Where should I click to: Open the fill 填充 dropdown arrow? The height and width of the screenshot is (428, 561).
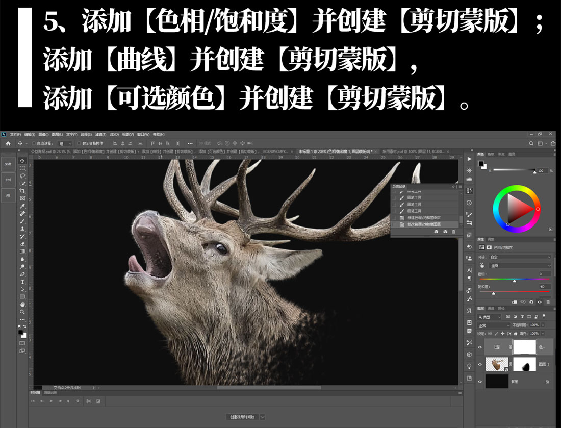click(543, 333)
